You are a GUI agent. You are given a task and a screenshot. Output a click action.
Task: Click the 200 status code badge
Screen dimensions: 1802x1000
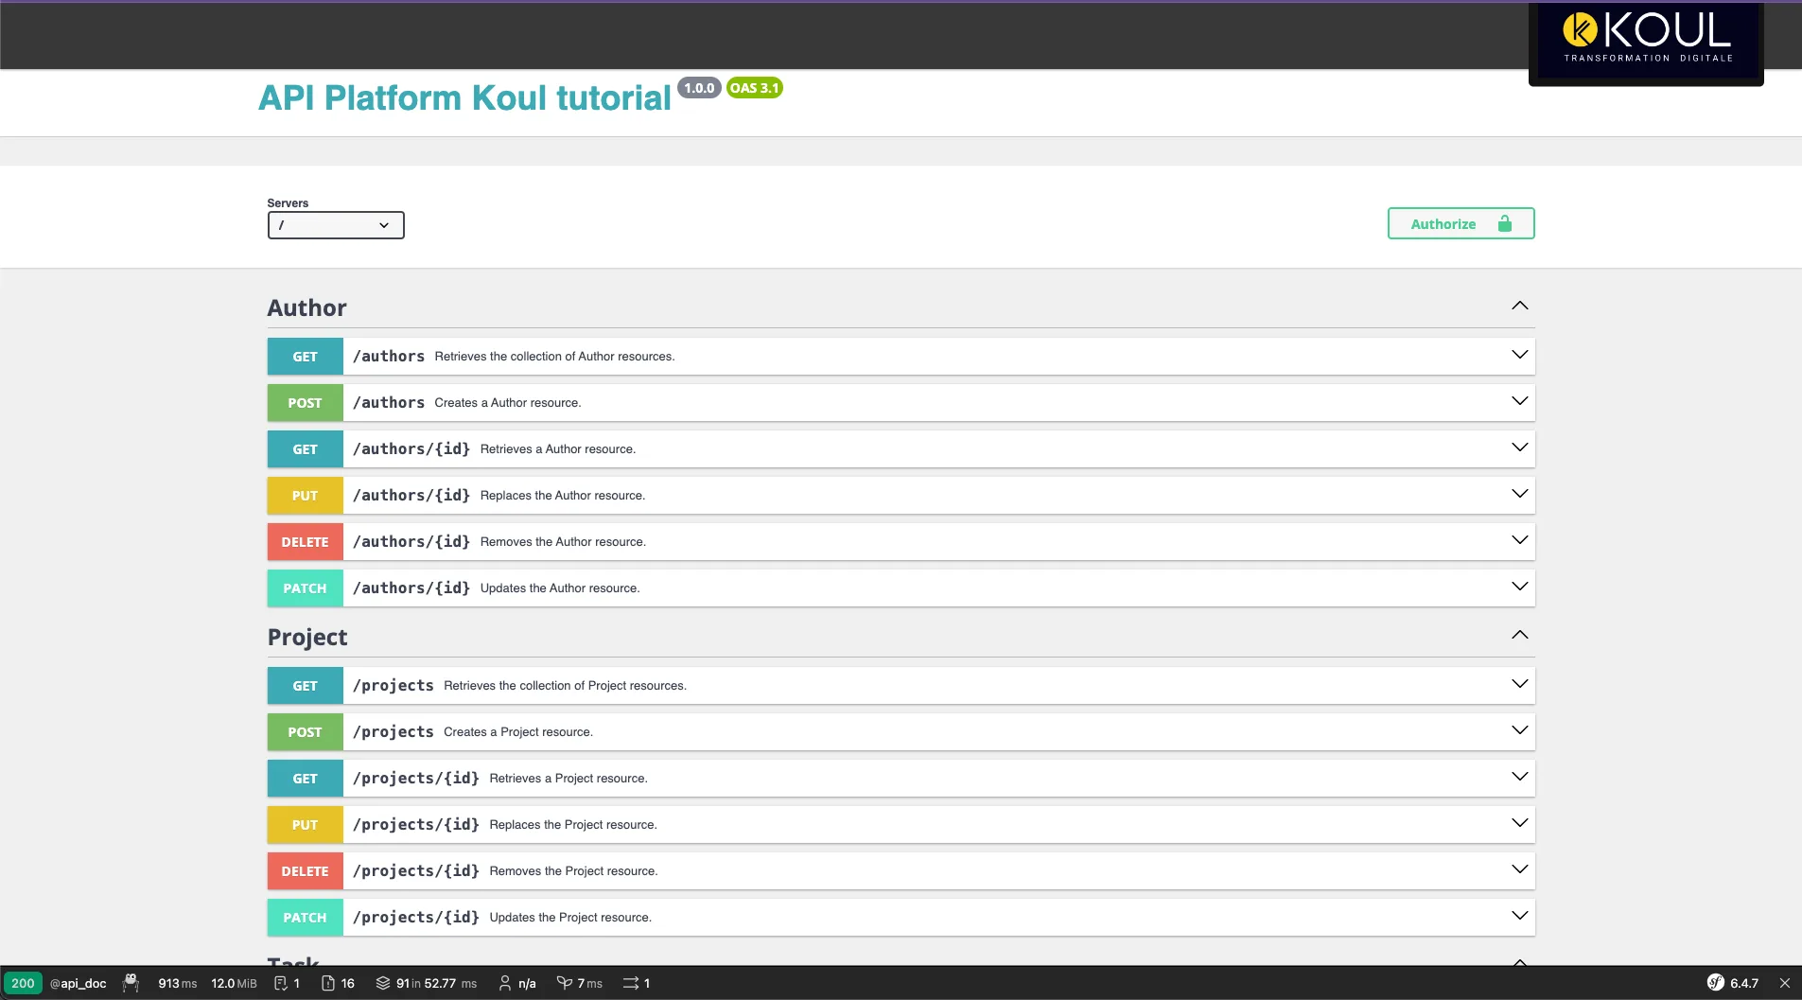click(23, 983)
